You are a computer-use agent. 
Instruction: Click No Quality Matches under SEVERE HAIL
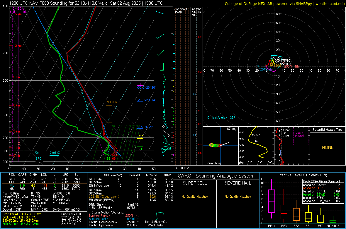[238, 197]
